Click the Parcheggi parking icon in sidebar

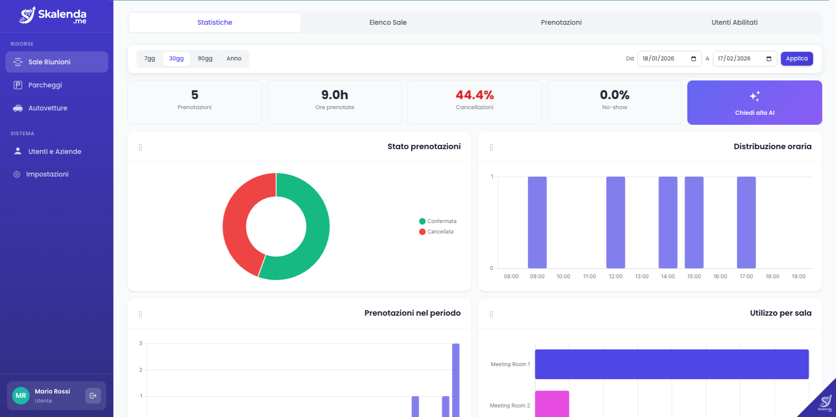tap(18, 85)
